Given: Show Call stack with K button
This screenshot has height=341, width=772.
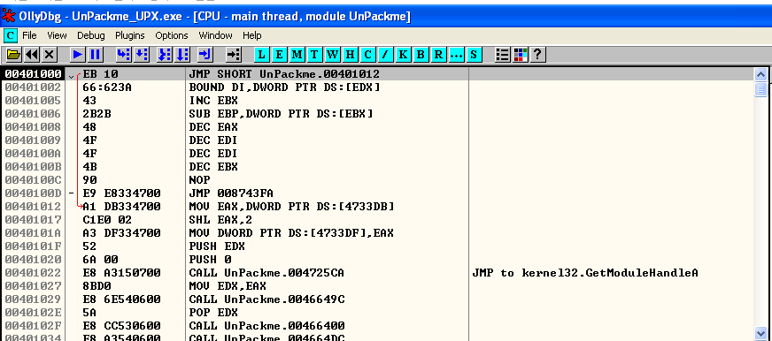Looking at the screenshot, I should pos(403,55).
